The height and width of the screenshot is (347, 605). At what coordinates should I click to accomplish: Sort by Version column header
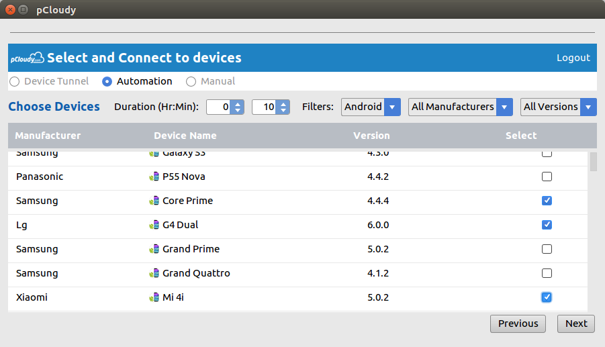(x=371, y=136)
